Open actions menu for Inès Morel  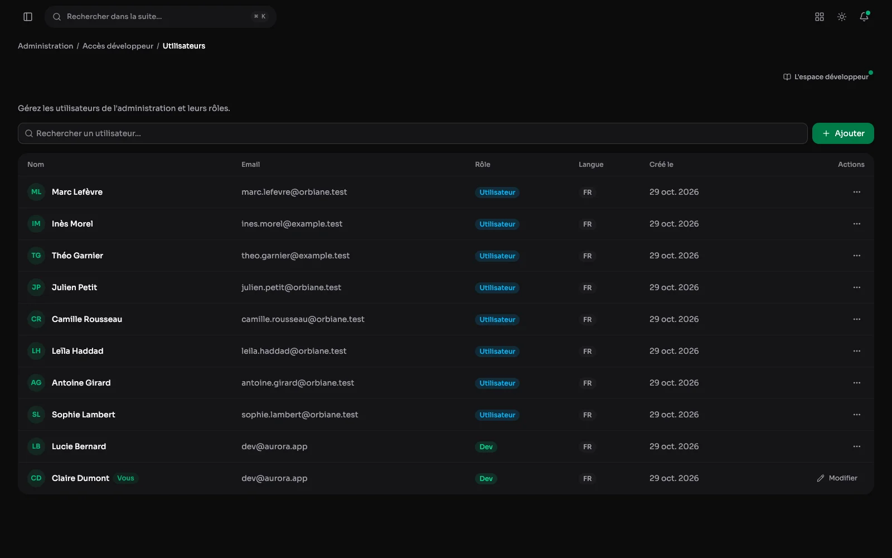(x=857, y=224)
